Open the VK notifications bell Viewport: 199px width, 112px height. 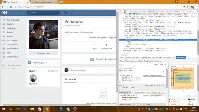(x=66, y=12)
